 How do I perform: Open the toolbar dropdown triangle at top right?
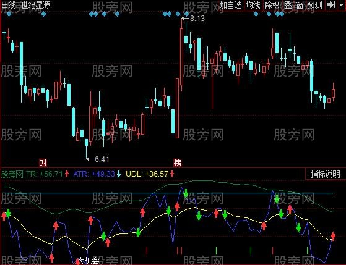(342, 5)
